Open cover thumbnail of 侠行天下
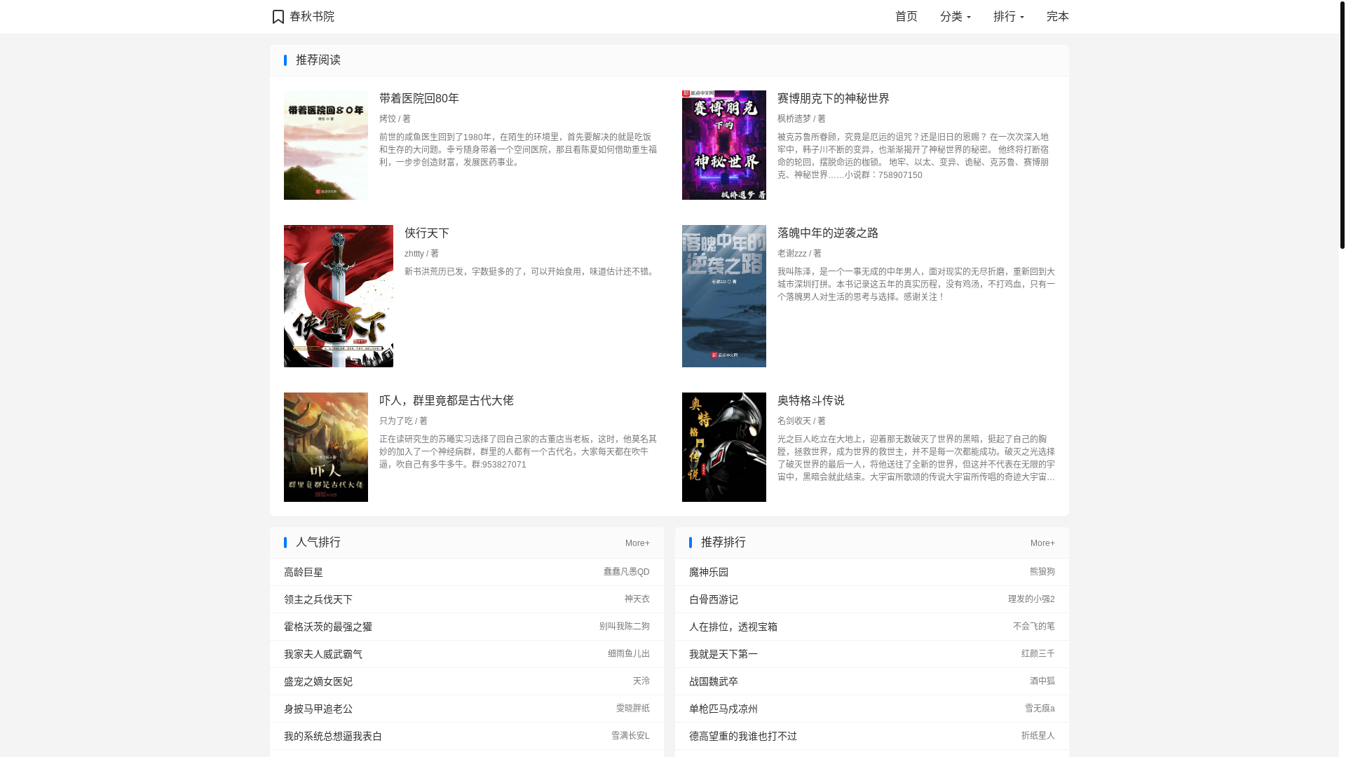Image resolution: width=1346 pixels, height=757 pixels. (x=339, y=296)
